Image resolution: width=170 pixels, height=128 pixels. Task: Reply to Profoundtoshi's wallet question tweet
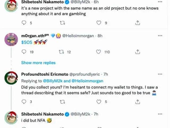24,101
